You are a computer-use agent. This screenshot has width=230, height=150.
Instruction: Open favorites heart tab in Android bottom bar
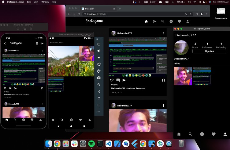point(80,120)
